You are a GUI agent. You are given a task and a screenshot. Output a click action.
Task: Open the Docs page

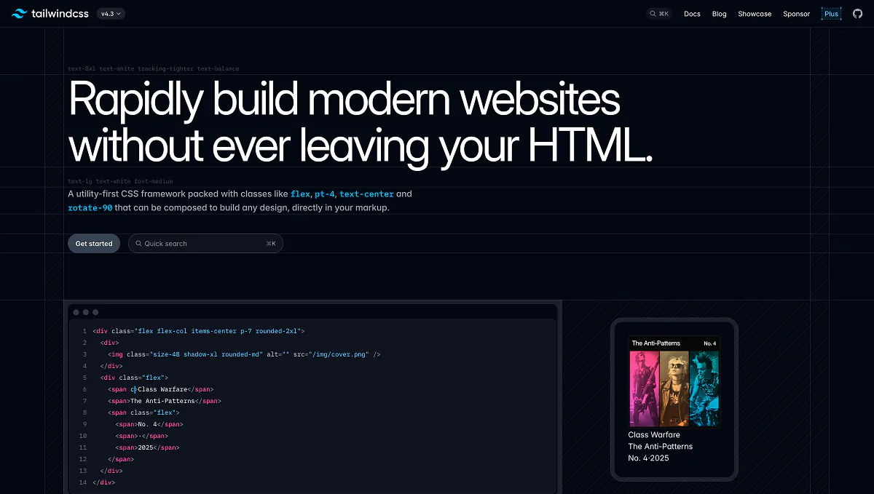point(692,14)
